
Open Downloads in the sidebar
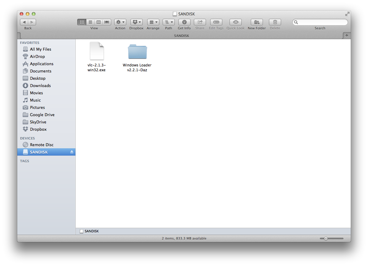click(x=46, y=86)
